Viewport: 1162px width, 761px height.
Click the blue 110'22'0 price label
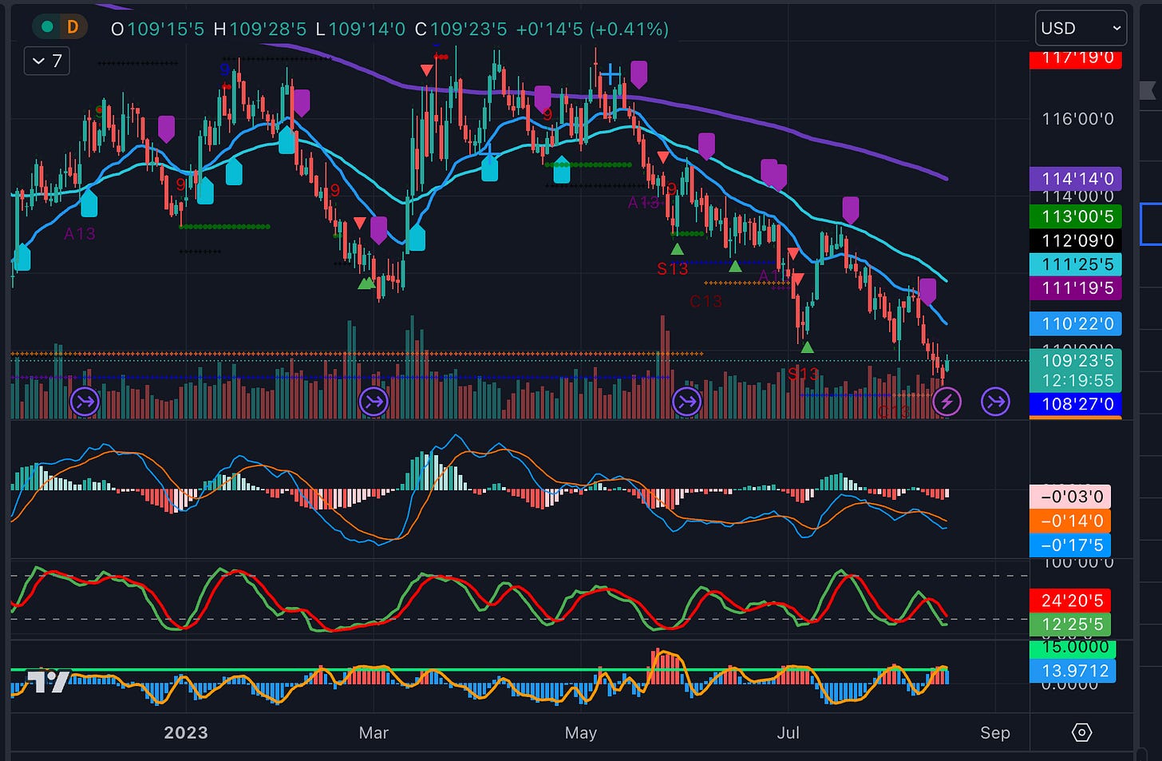[1076, 323]
